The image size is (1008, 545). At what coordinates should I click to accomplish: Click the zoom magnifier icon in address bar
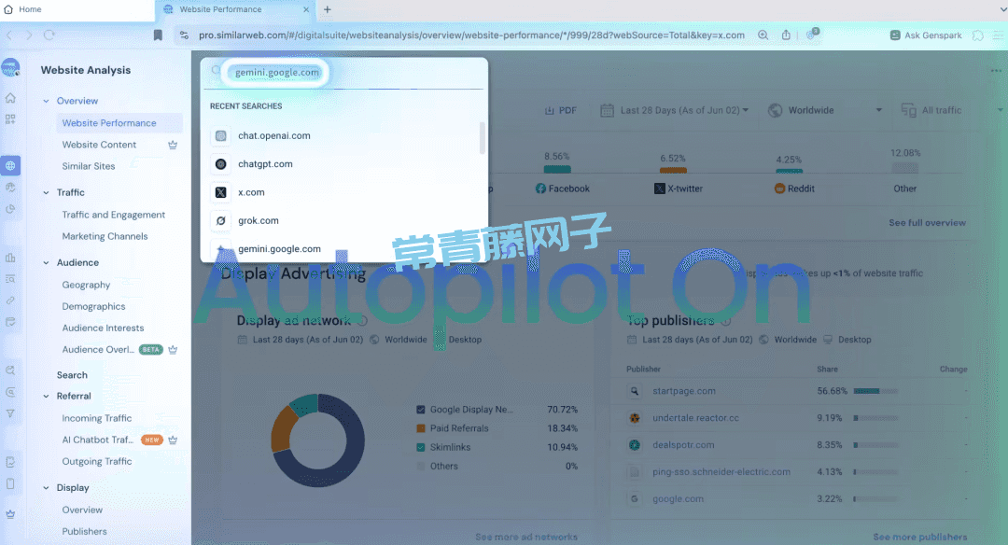[763, 35]
